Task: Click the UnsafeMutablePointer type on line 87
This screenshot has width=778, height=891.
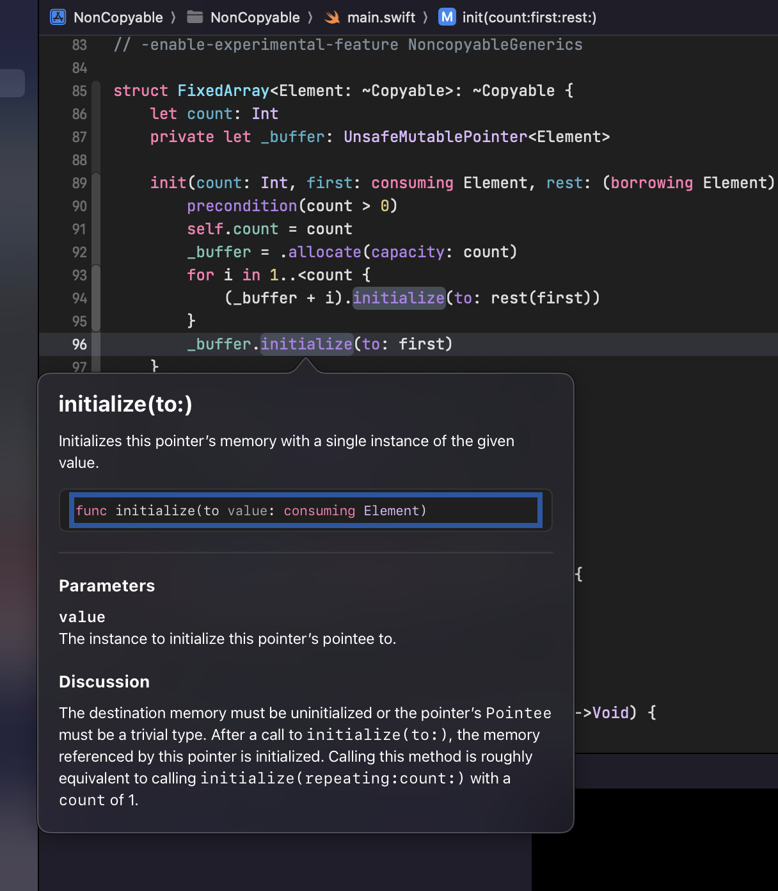Action: click(435, 136)
